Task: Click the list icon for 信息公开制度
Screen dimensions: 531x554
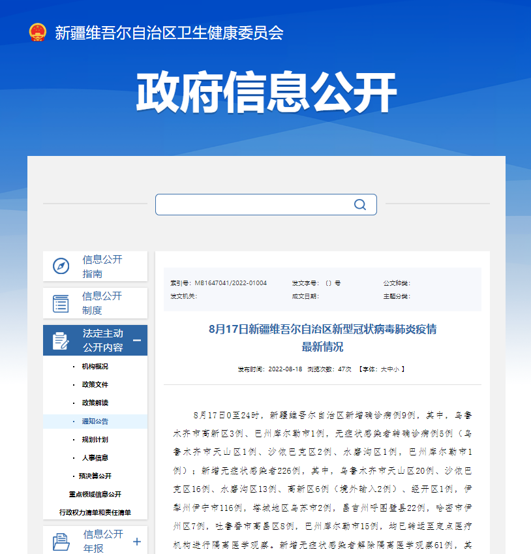Action: coord(61,303)
